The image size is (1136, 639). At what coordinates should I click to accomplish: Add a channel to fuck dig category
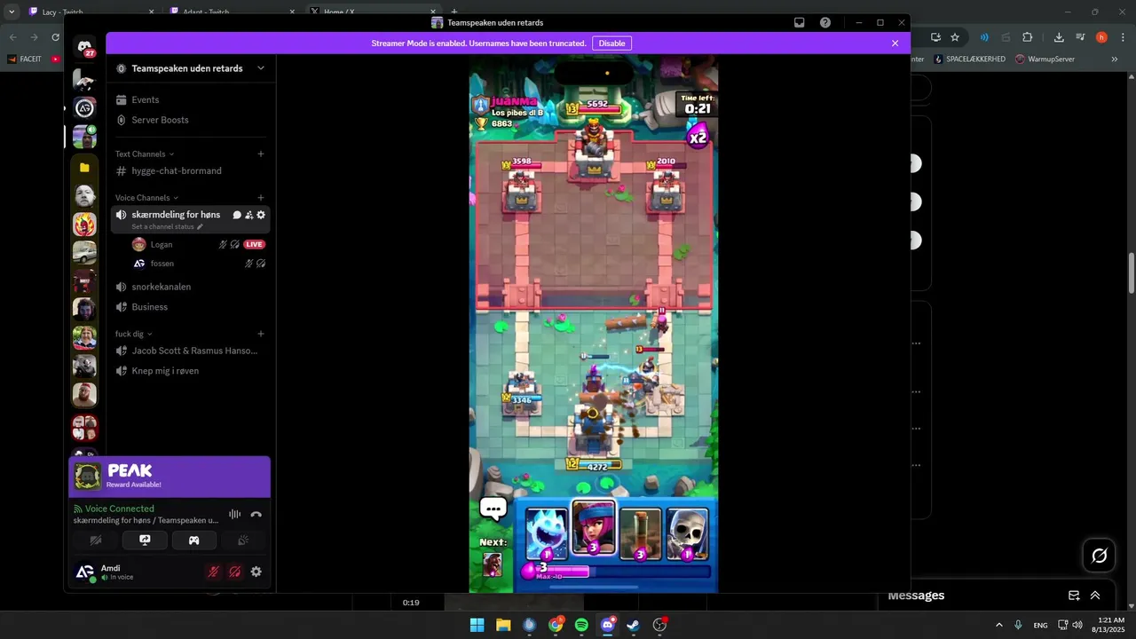pos(261,334)
